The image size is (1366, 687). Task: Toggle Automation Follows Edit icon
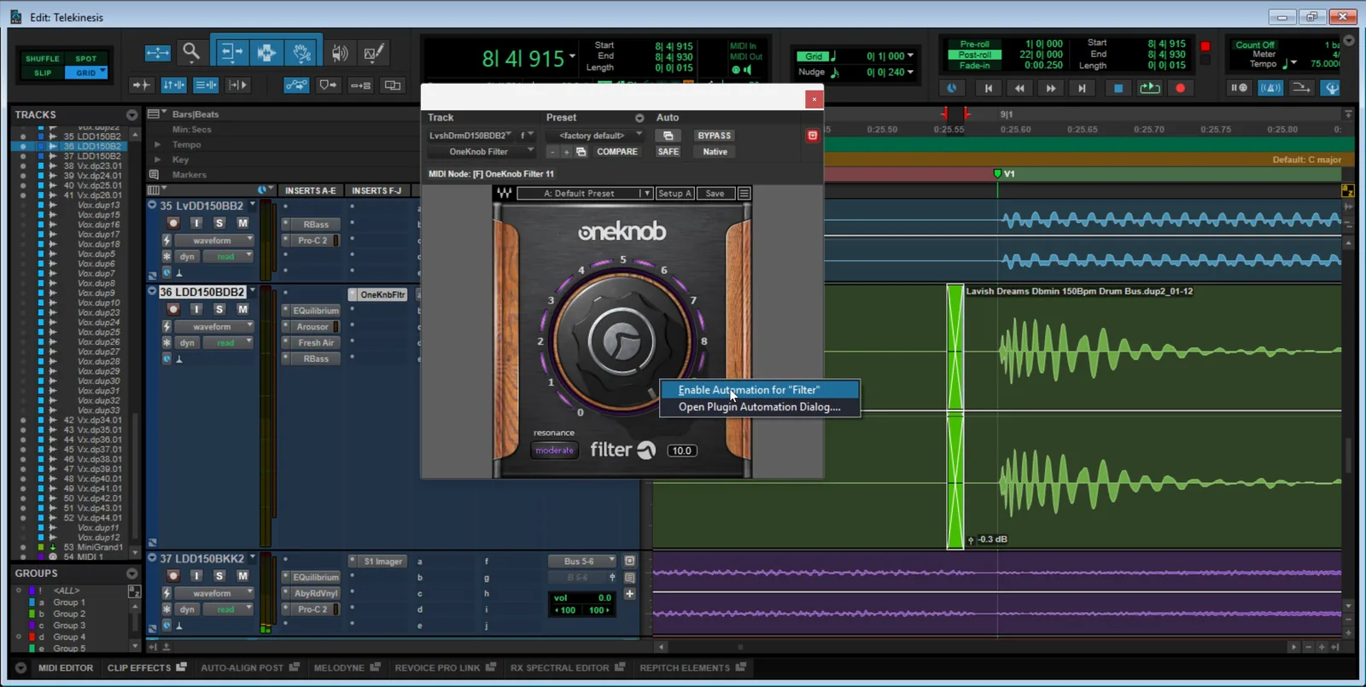[x=296, y=85]
